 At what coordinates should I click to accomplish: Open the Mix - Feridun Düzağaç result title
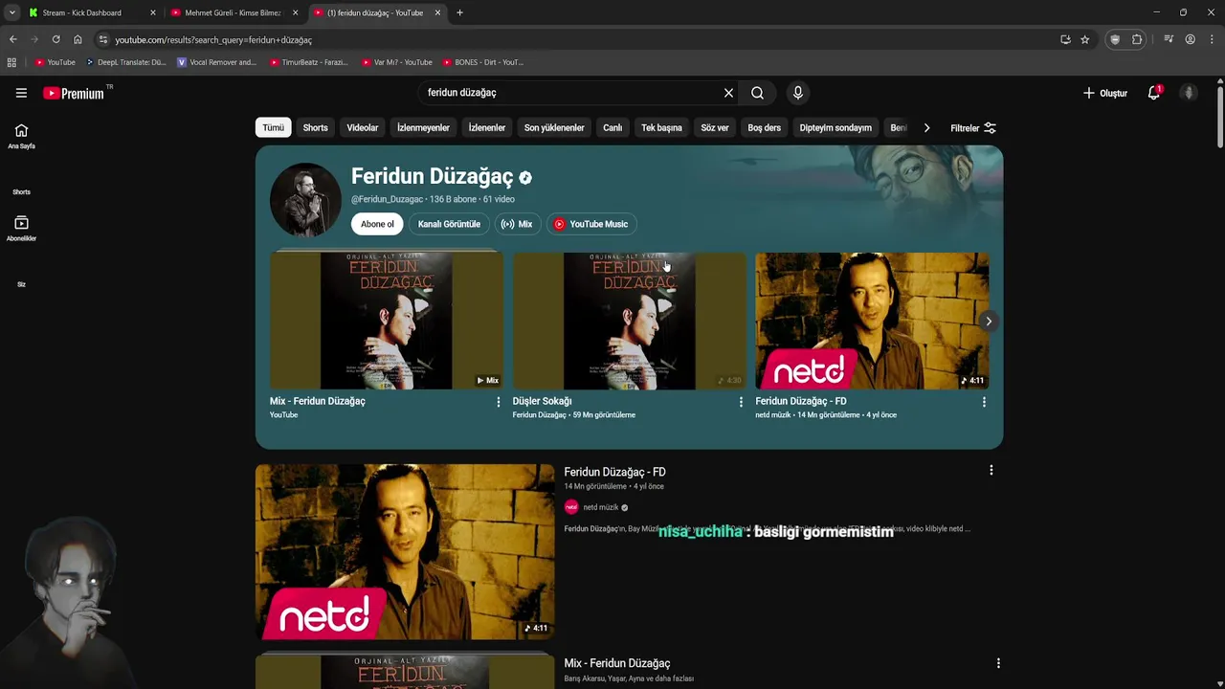coord(617,663)
